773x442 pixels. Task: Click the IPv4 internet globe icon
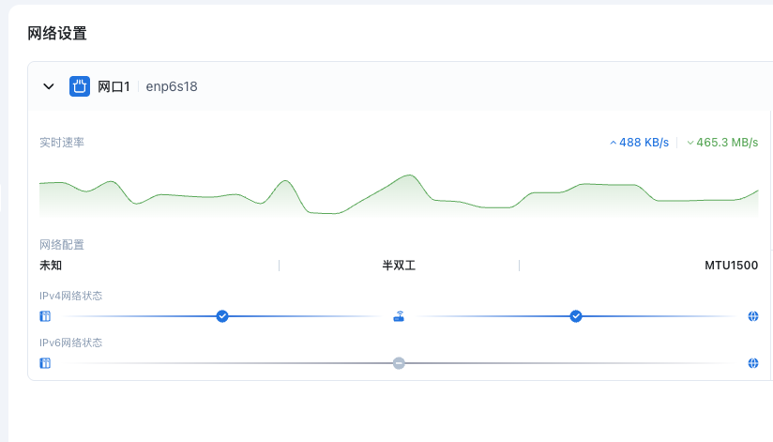tap(753, 316)
